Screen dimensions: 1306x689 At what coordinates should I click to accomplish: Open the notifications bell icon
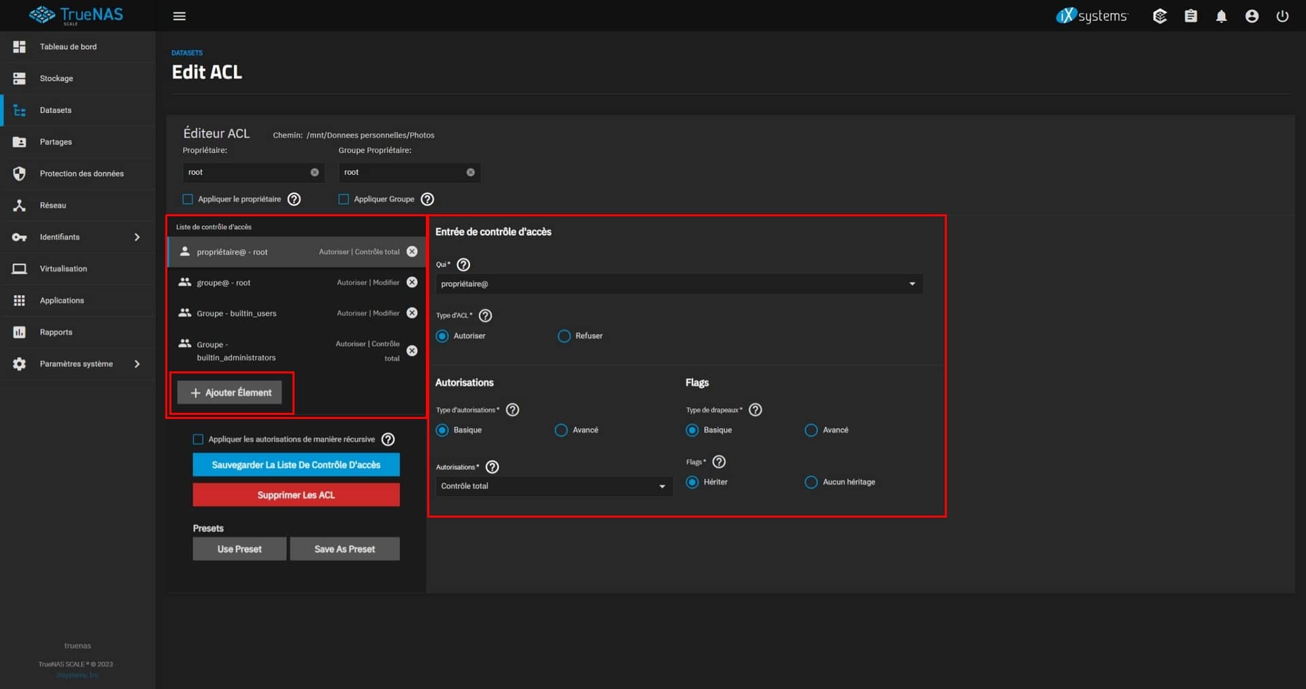coord(1221,16)
